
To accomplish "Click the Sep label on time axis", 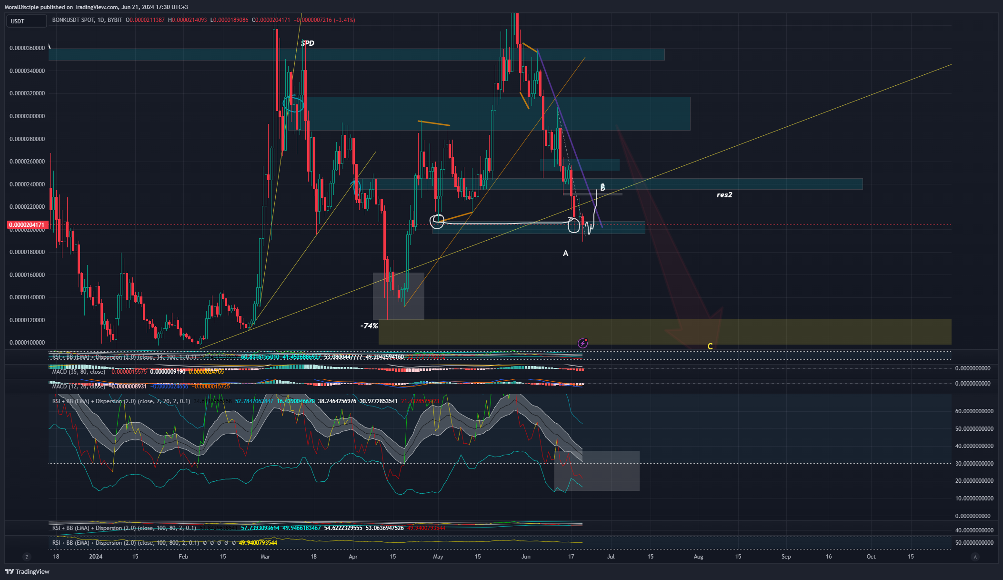I will [786, 557].
